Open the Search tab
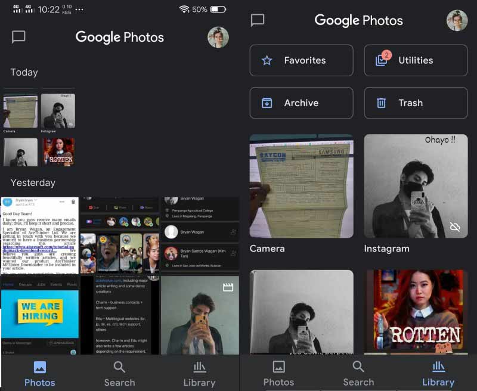 (x=358, y=373)
